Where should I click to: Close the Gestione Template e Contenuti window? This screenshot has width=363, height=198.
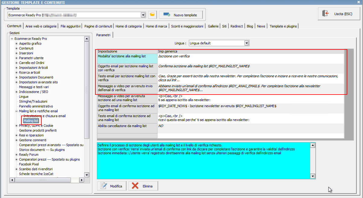coord(358,2)
